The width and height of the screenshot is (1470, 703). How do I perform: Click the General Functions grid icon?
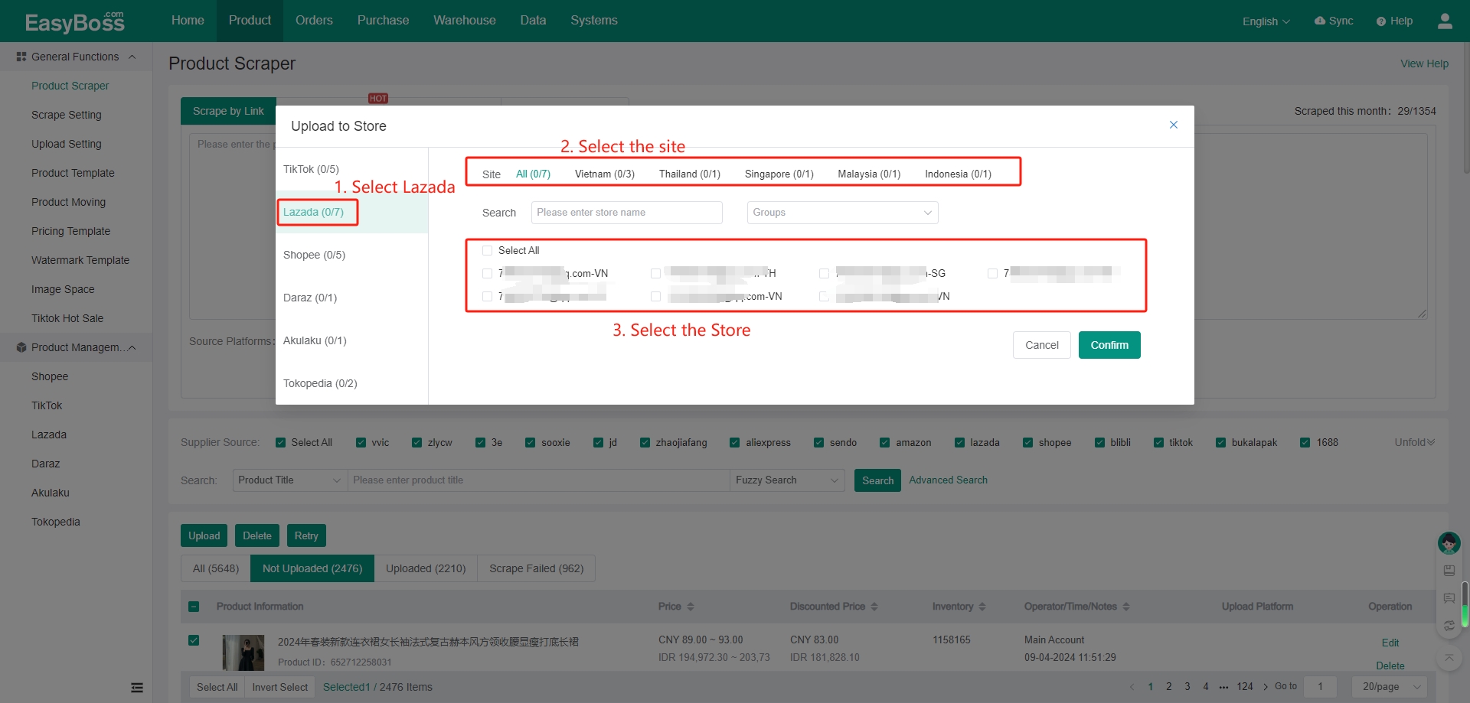[x=21, y=57]
